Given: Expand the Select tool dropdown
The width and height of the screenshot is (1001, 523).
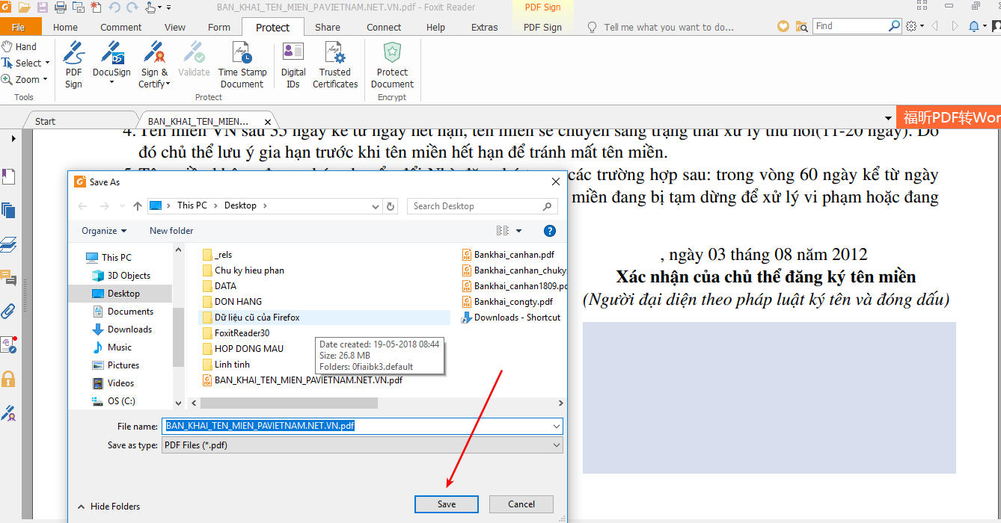Looking at the screenshot, I should click(48, 64).
